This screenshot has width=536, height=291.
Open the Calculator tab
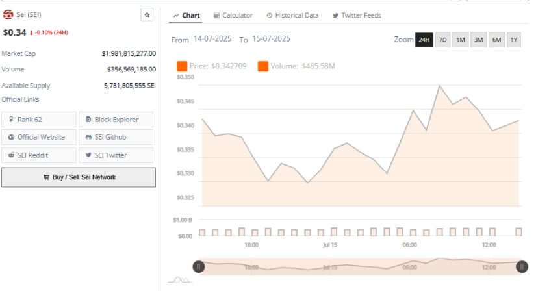tap(233, 16)
